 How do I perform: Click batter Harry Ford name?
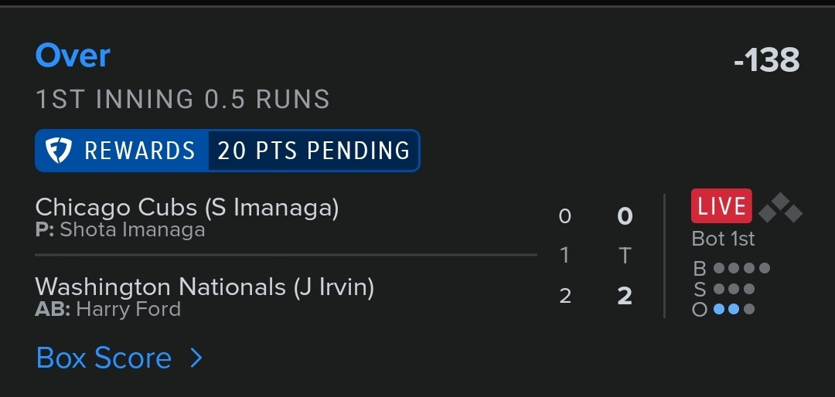click(128, 309)
